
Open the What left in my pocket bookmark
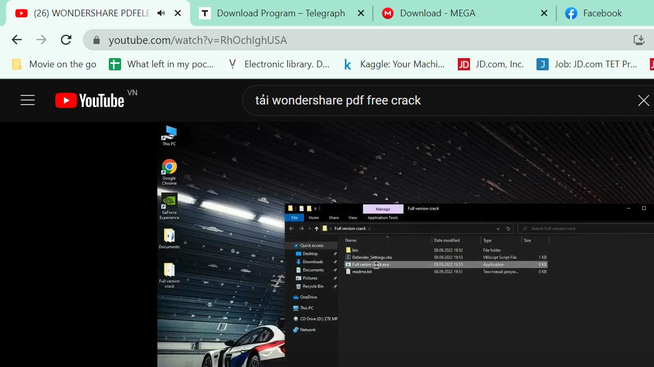click(162, 64)
